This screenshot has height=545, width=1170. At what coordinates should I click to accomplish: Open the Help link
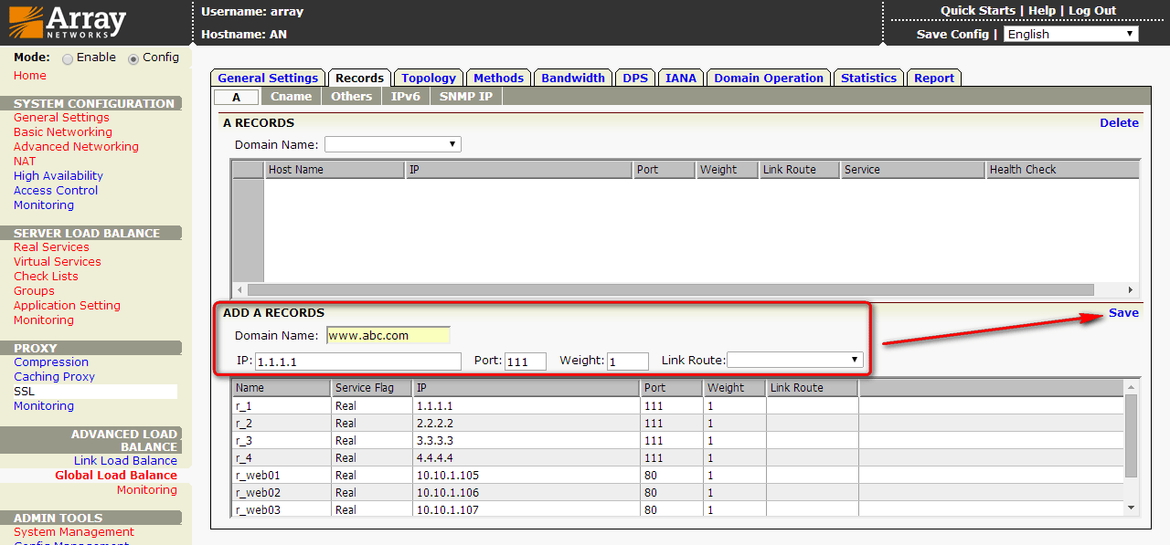[x=1042, y=11]
